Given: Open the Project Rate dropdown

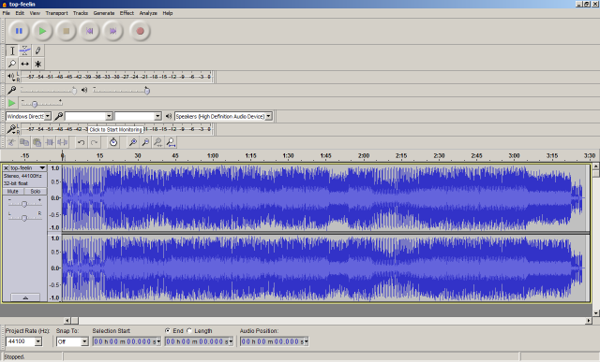Looking at the screenshot, I should [x=38, y=341].
